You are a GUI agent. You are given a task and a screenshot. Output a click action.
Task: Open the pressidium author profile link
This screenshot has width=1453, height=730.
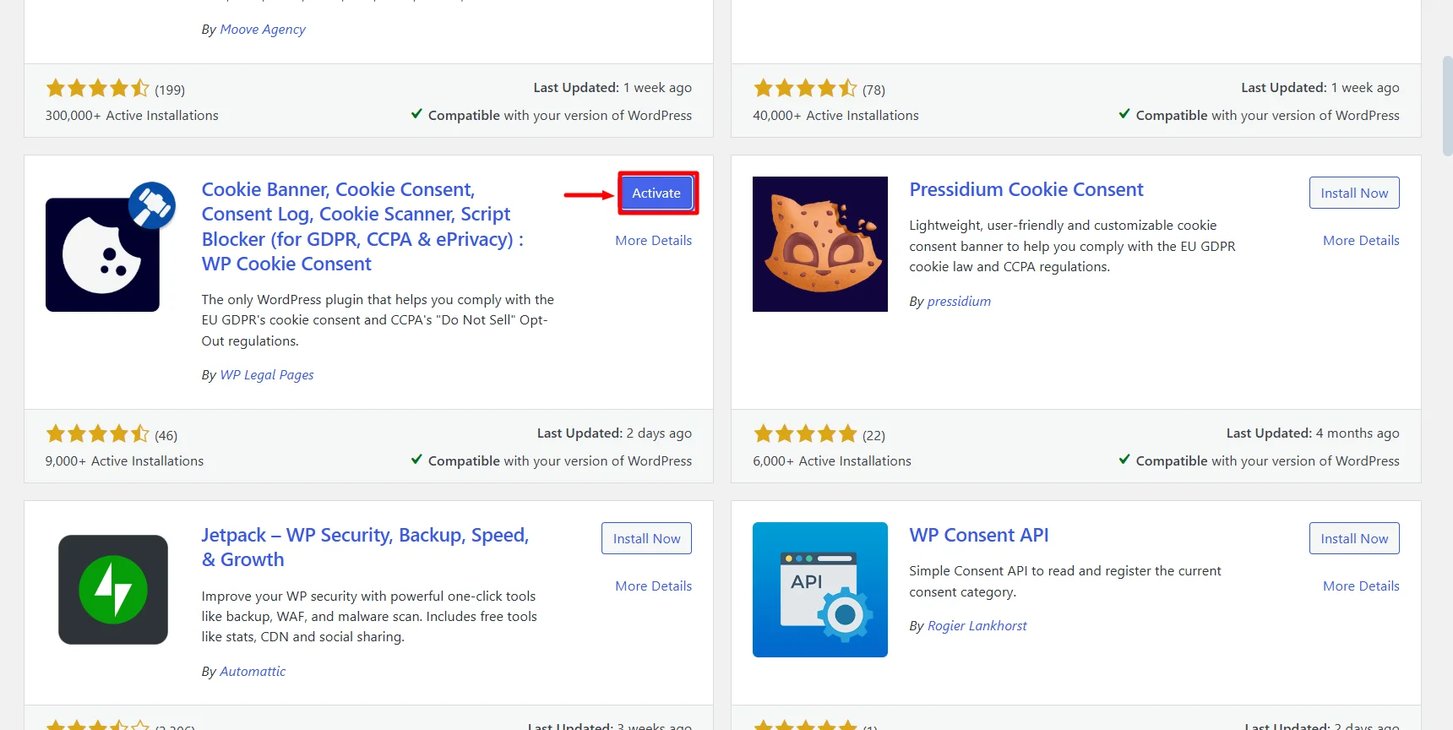click(959, 301)
